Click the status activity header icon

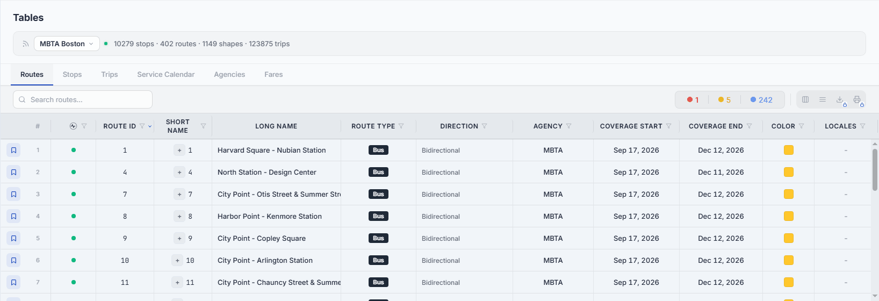click(x=74, y=126)
